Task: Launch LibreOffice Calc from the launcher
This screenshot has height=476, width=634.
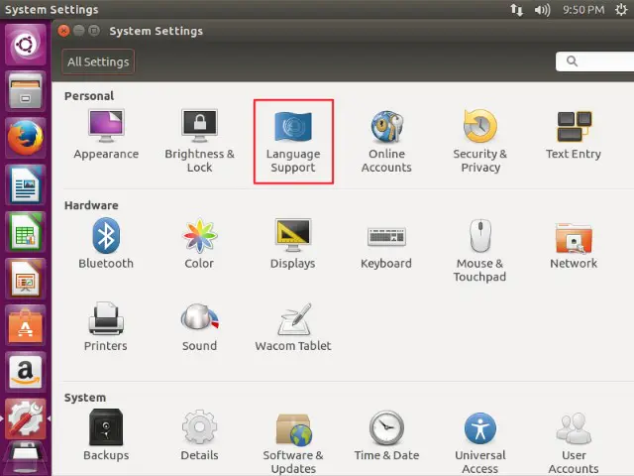Action: (26, 231)
